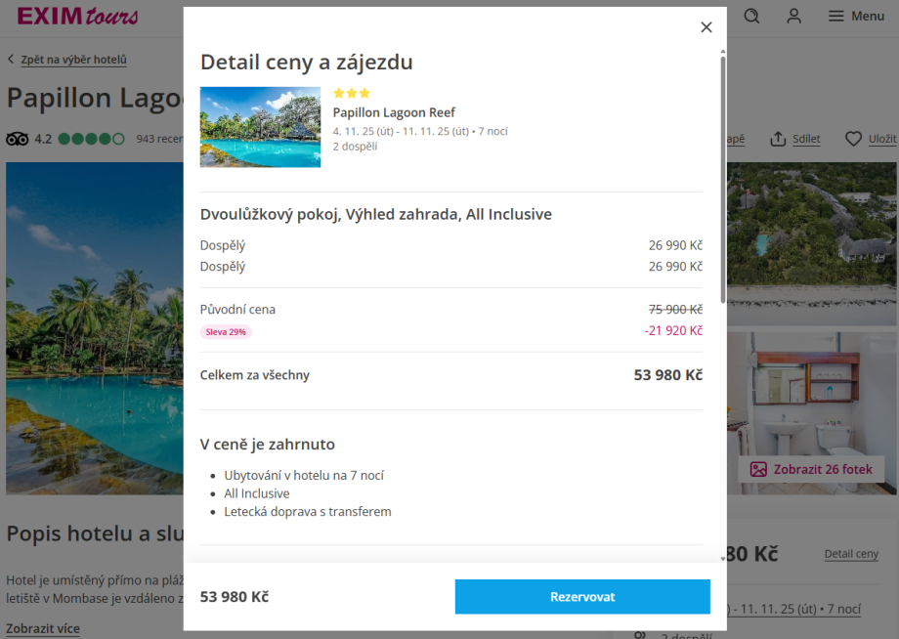Click the EXIM tours logo
The width and height of the screenshot is (899, 639).
click(77, 16)
